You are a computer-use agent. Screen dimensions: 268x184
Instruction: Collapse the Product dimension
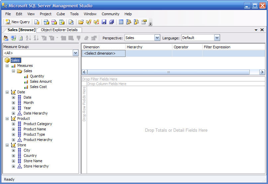coord(7,118)
